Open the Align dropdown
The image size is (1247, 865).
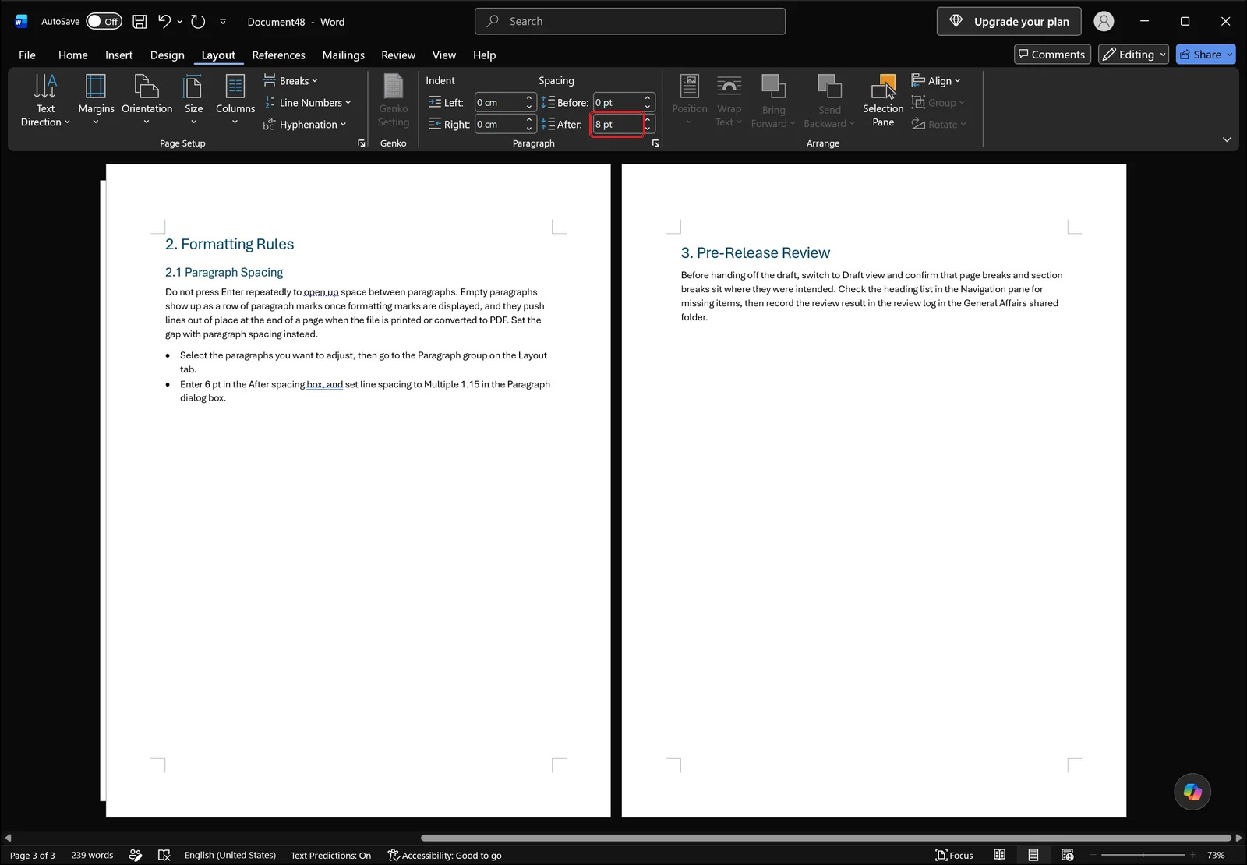point(936,81)
